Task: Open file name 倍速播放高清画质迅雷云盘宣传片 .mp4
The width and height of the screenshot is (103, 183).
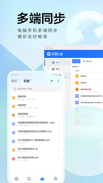Action: click(x=36, y=123)
